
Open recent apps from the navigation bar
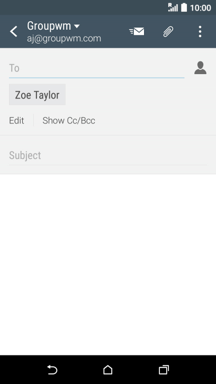164,370
